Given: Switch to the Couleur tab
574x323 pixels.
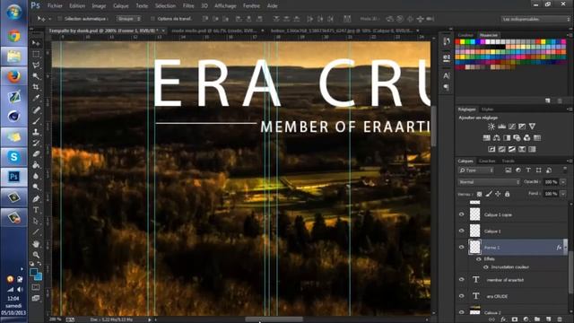Looking at the screenshot, I should (465, 36).
